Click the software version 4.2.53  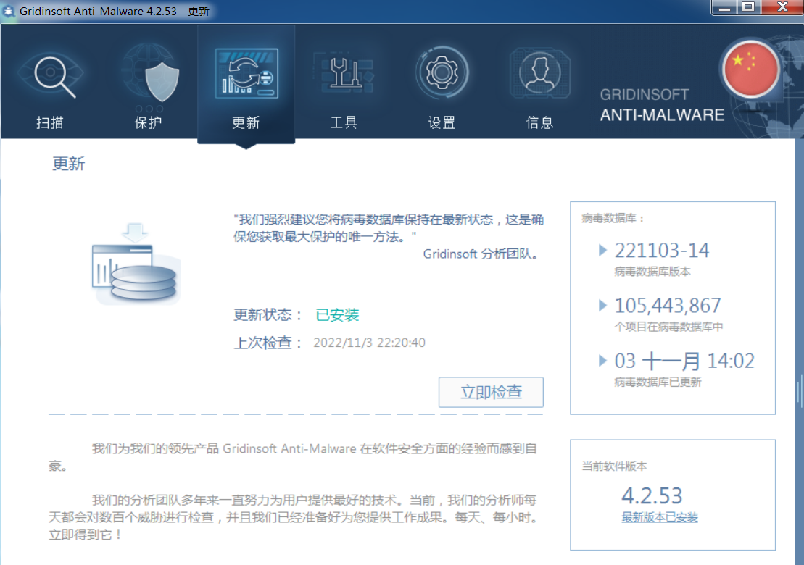click(652, 495)
